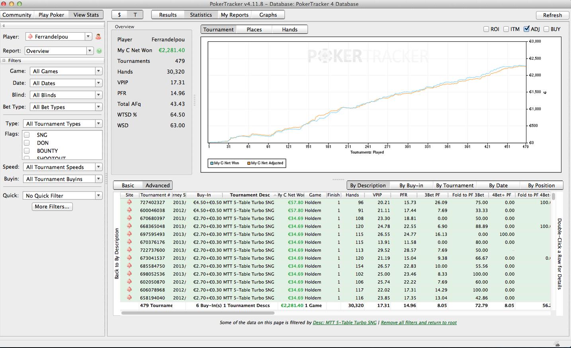Image resolution: width=571 pixels, height=348 pixels.
Task: Check the DON flag checkbox
Action: click(x=27, y=143)
